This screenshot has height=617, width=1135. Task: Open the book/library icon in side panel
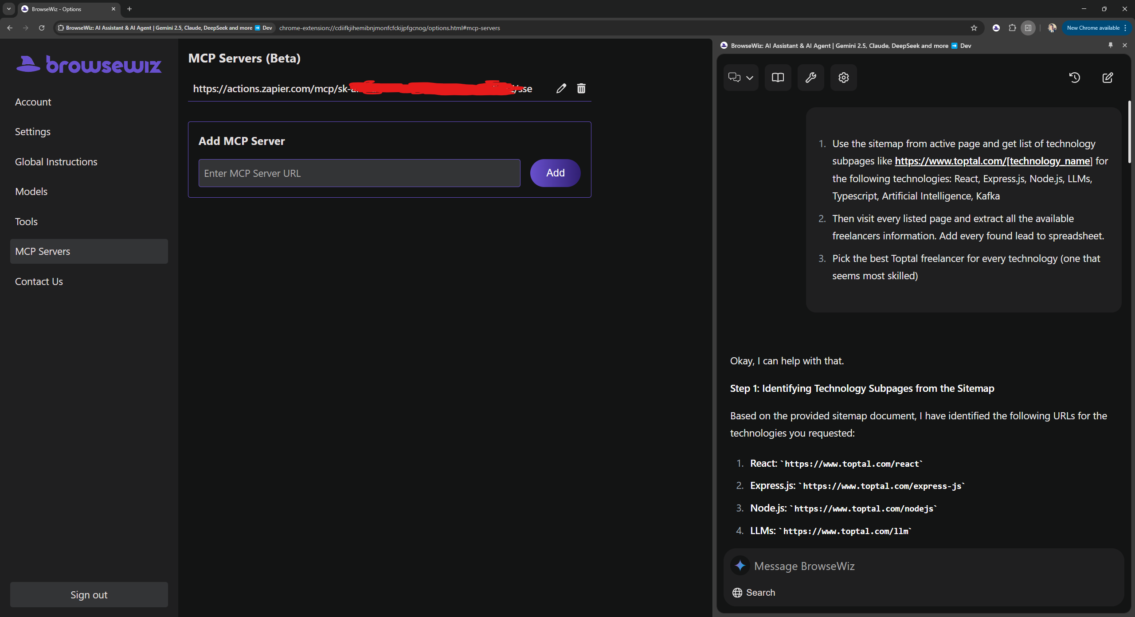pyautogui.click(x=778, y=78)
